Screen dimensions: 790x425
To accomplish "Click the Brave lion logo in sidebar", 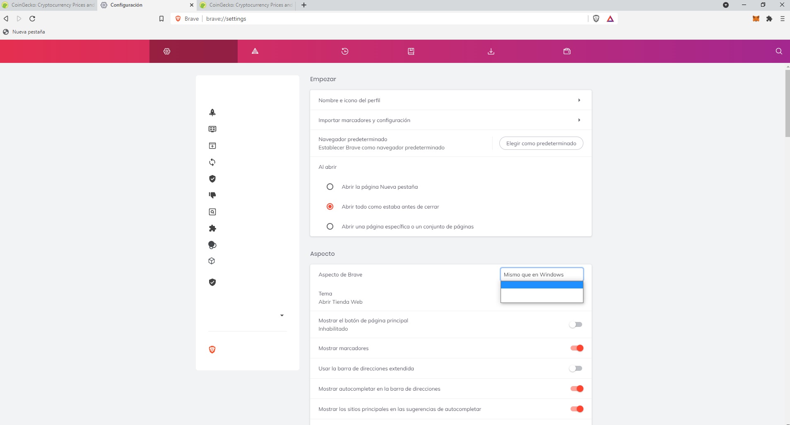I will pyautogui.click(x=212, y=350).
